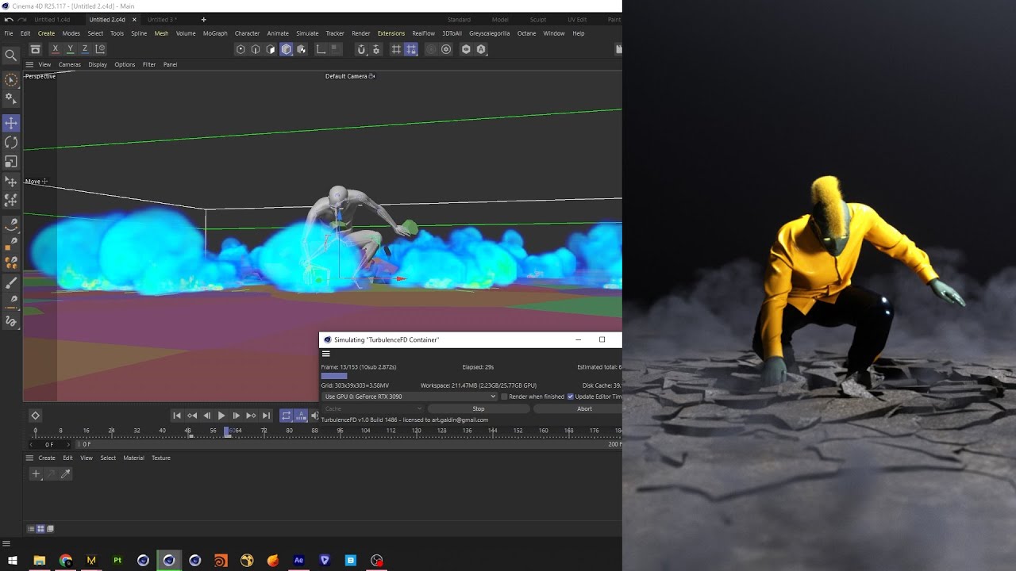The height and width of the screenshot is (571, 1016).
Task: Add new document tab with plus
Action: (x=203, y=19)
